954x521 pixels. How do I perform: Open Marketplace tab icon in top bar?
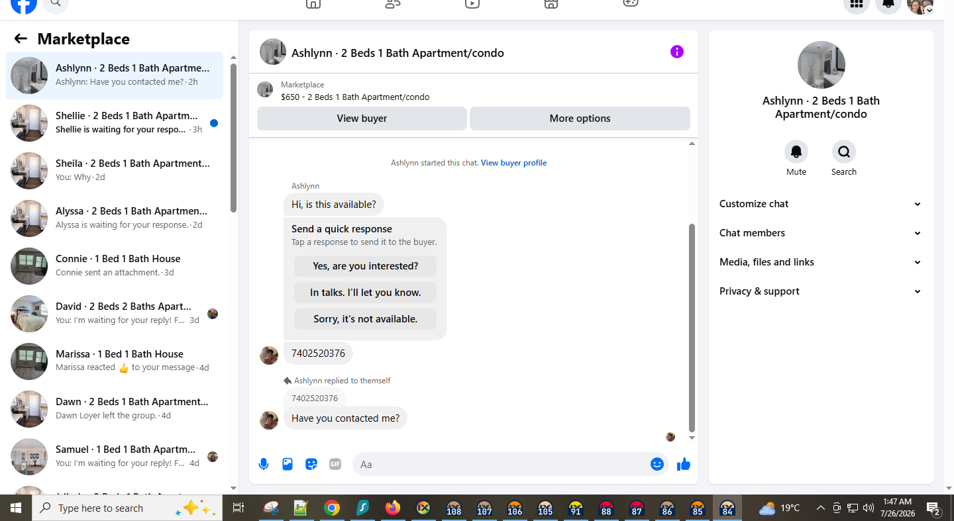coord(551,3)
